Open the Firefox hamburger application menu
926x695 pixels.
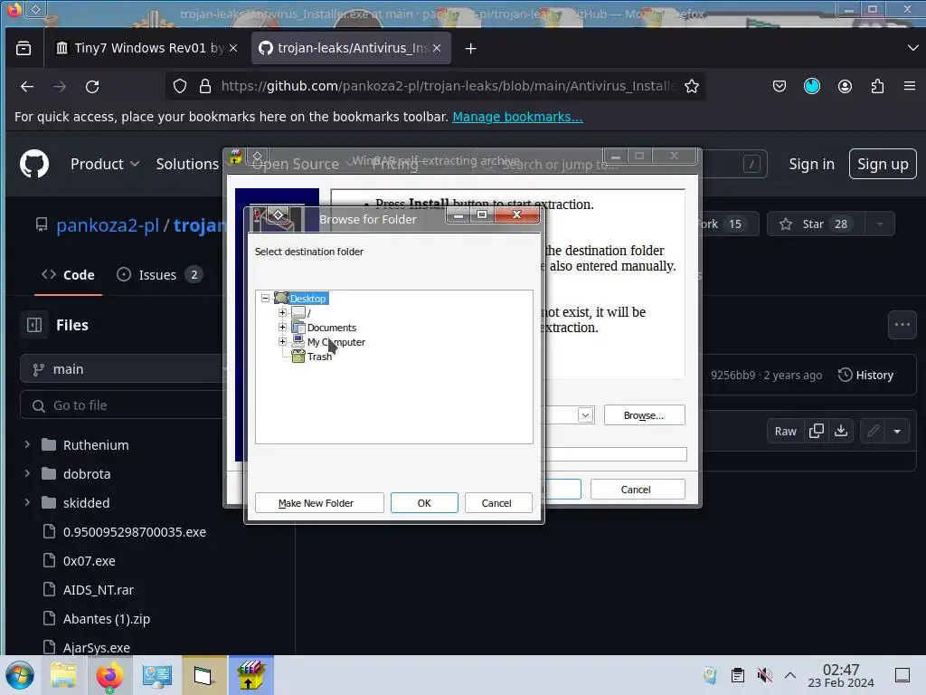910,86
